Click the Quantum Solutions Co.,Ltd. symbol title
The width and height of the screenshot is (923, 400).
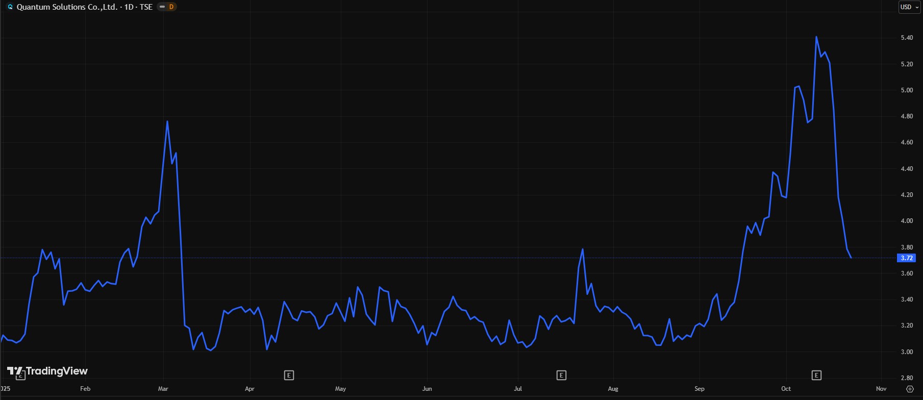point(66,7)
